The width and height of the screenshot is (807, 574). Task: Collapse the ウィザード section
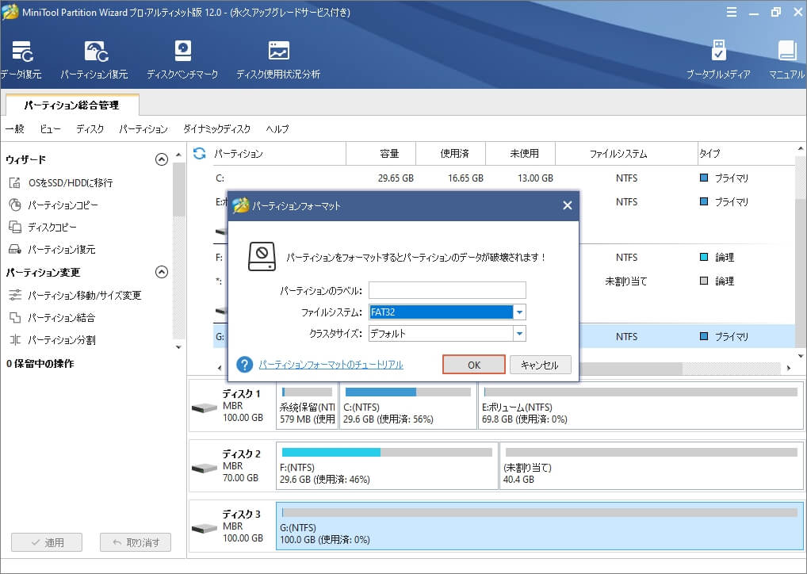(162, 159)
